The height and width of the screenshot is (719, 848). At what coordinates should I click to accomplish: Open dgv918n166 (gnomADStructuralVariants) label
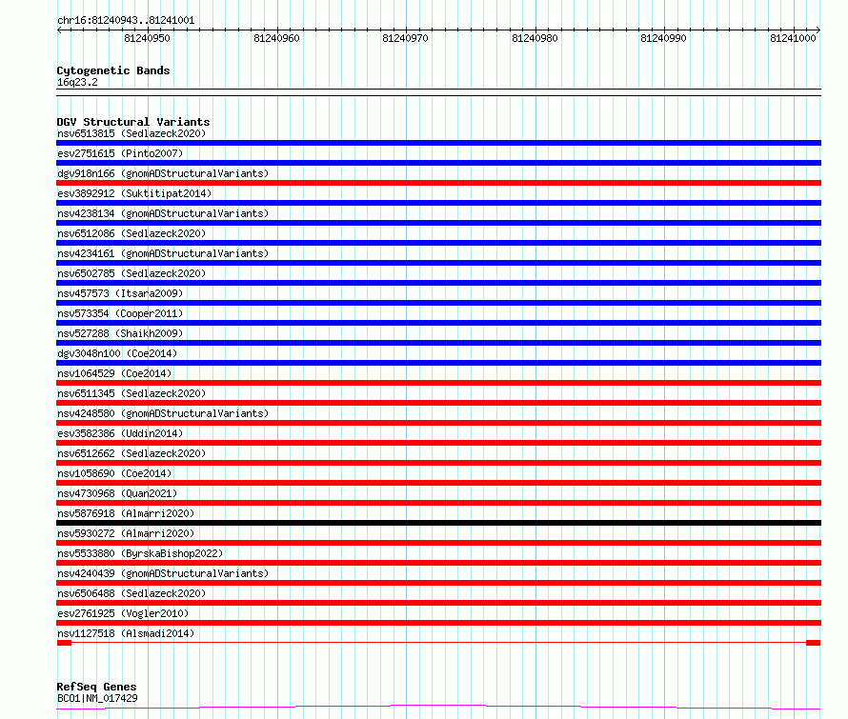click(x=163, y=173)
